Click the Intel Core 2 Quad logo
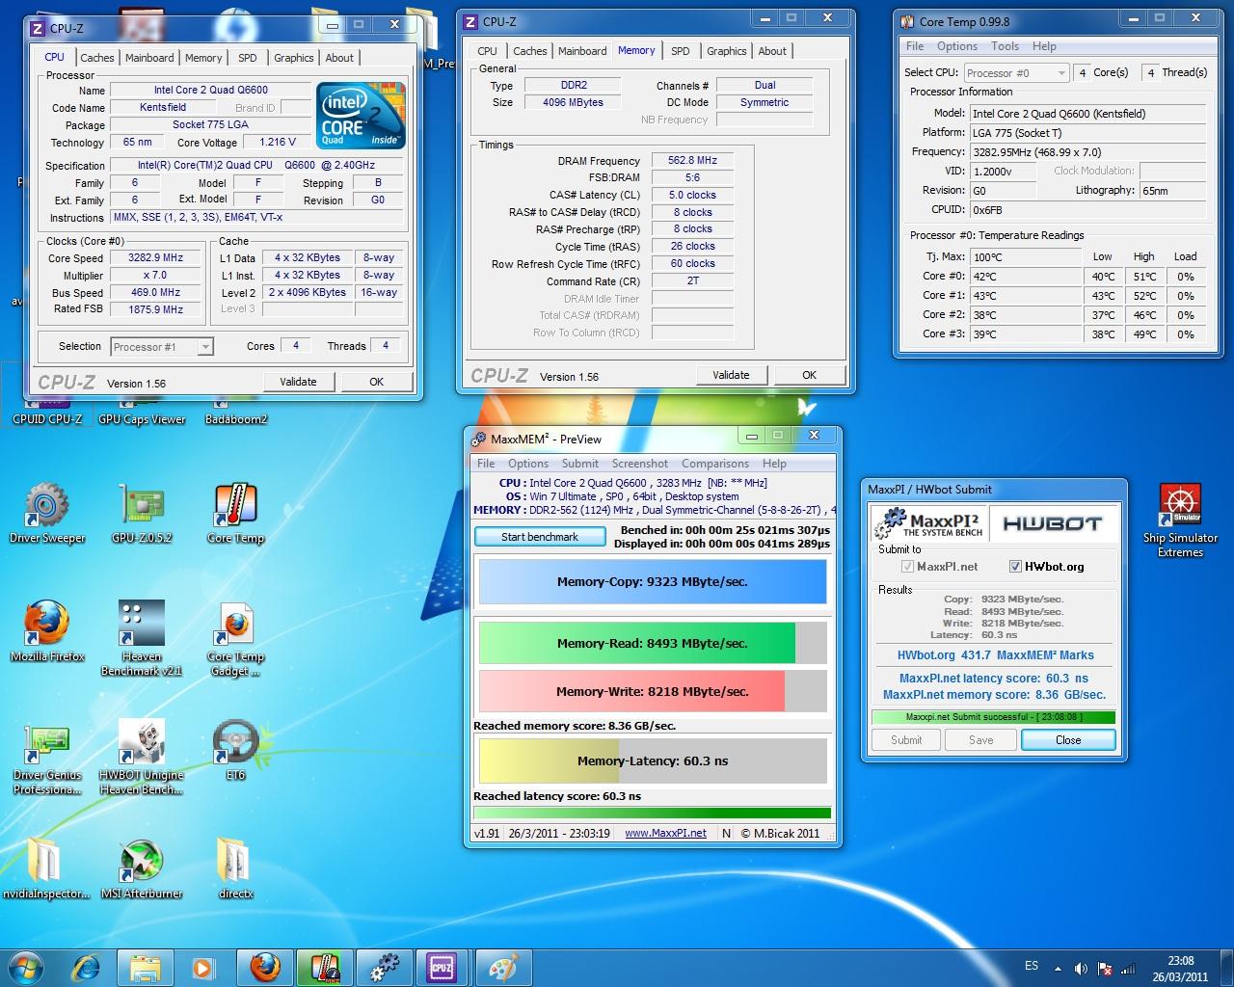The height and width of the screenshot is (987, 1234). (361, 116)
